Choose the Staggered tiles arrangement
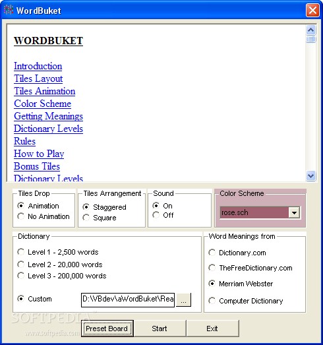Screen dimensions: 323x345 [104, 207]
